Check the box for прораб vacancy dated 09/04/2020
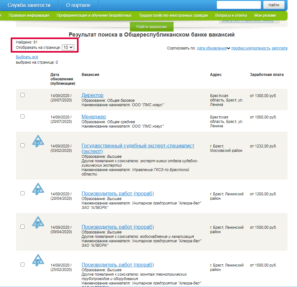The image size is (297, 287). click(22, 227)
